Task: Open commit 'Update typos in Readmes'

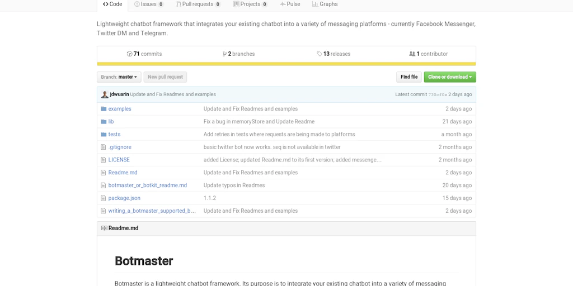Action: tap(234, 185)
